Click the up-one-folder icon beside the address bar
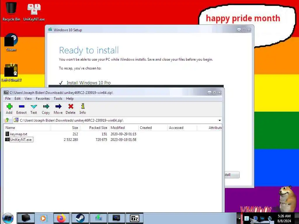 point(7,120)
